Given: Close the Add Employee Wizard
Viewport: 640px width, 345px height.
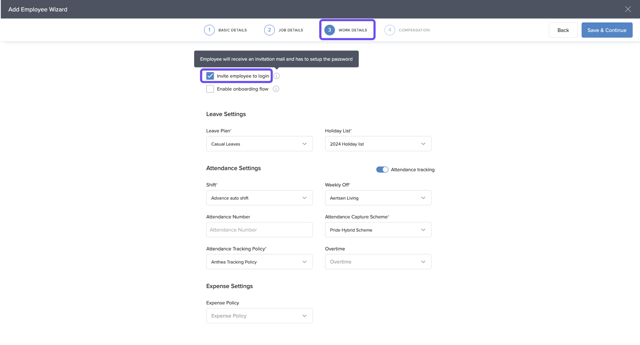Looking at the screenshot, I should pyautogui.click(x=628, y=9).
